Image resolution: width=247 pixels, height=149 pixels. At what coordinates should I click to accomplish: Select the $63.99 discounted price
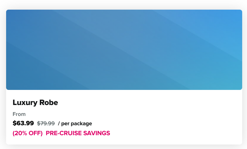point(23,123)
